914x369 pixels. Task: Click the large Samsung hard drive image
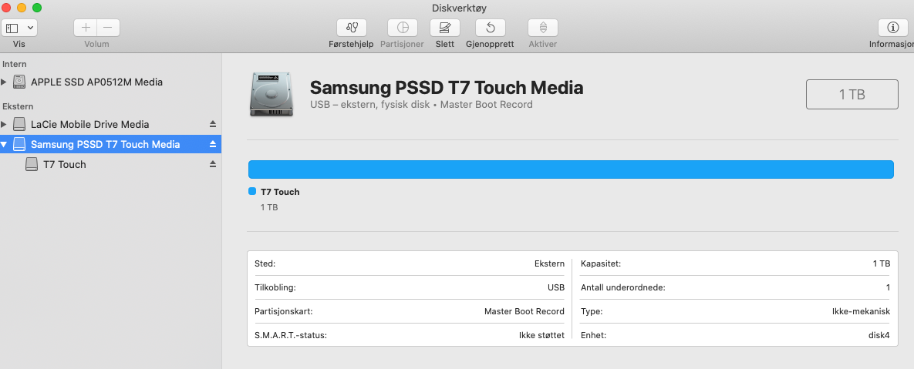pyautogui.click(x=271, y=94)
